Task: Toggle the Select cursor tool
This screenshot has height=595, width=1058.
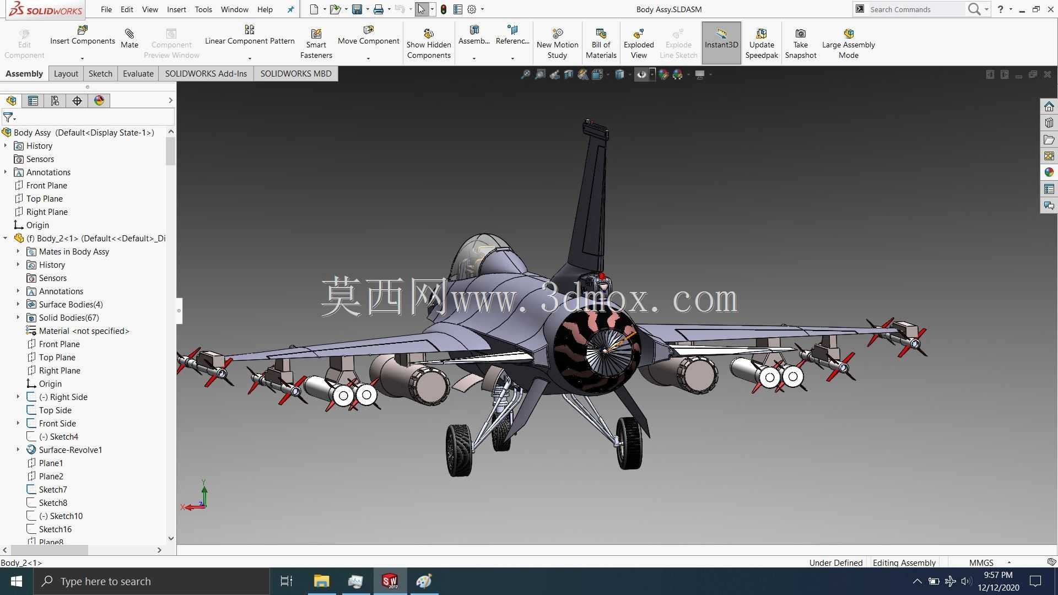Action: click(422, 9)
